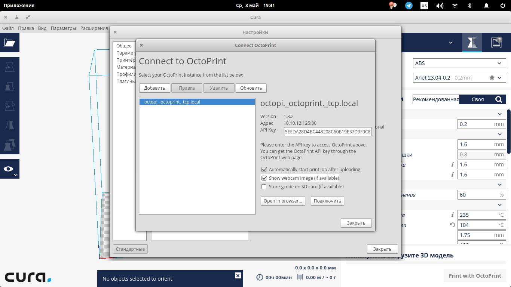
Task: Collapse the section above the 0.2 mm field
Action: tap(500, 114)
